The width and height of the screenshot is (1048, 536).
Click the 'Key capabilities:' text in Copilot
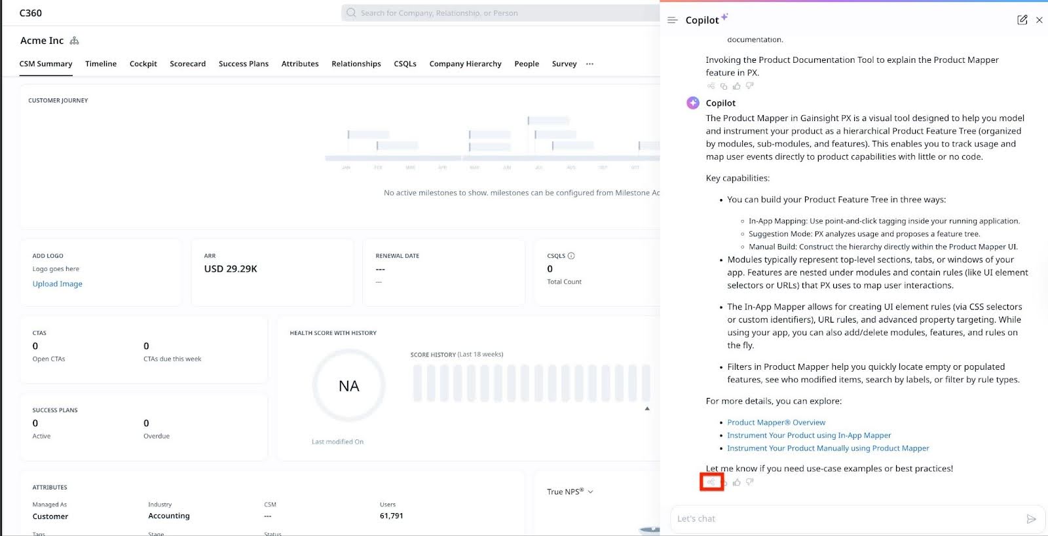point(738,178)
